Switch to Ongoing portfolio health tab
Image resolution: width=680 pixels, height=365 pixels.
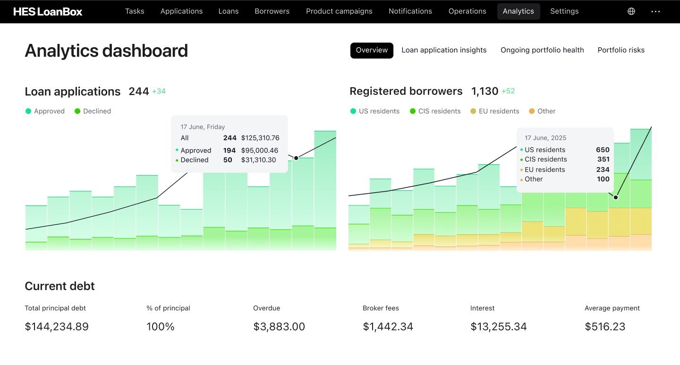pos(542,50)
